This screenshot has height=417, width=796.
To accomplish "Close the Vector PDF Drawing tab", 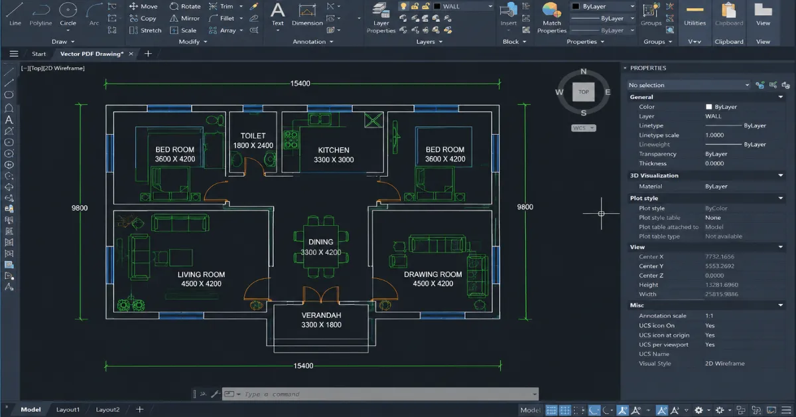I will click(131, 54).
